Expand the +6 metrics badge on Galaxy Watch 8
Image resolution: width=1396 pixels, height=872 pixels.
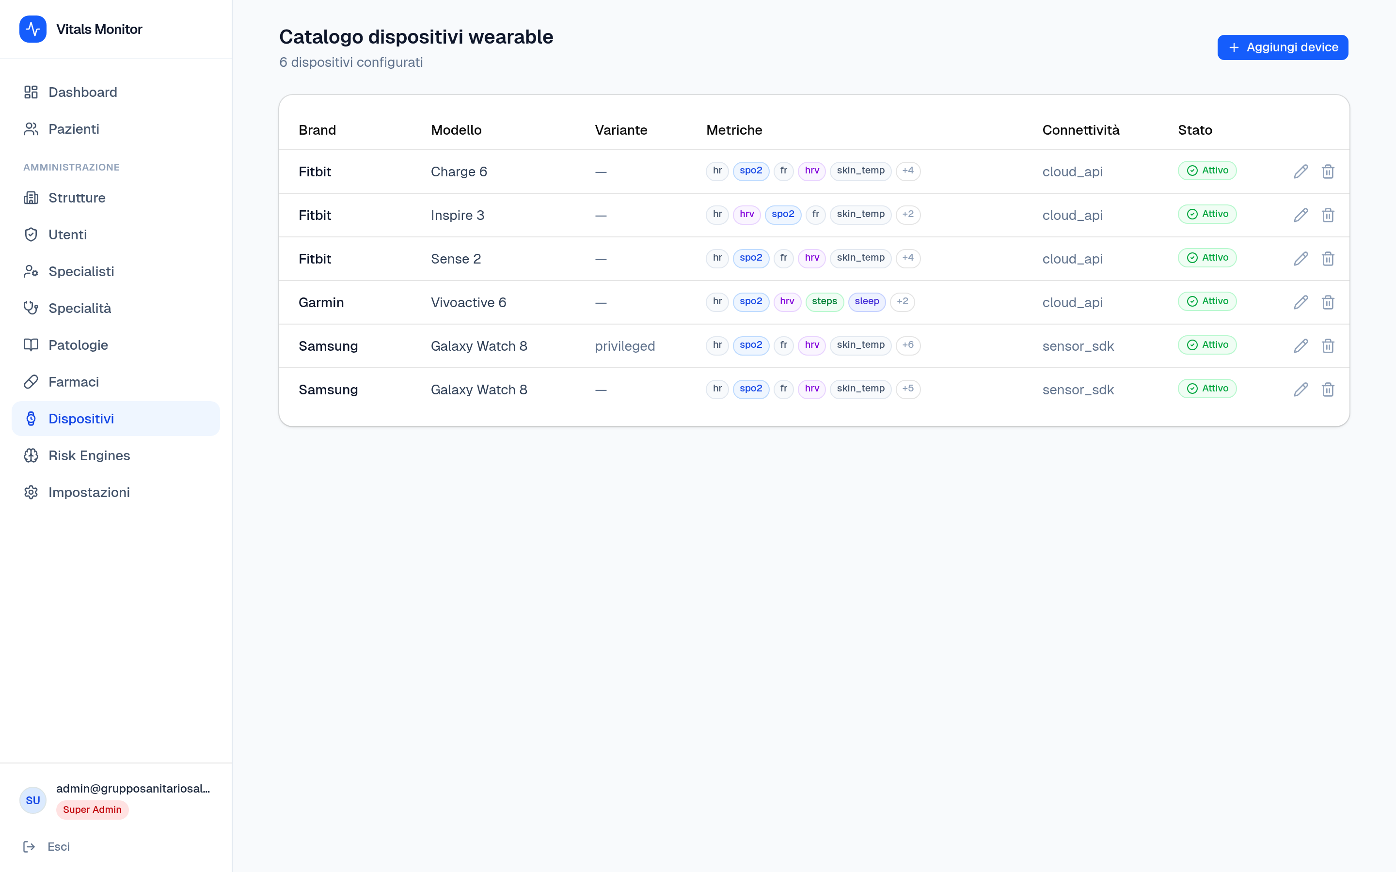coord(908,345)
